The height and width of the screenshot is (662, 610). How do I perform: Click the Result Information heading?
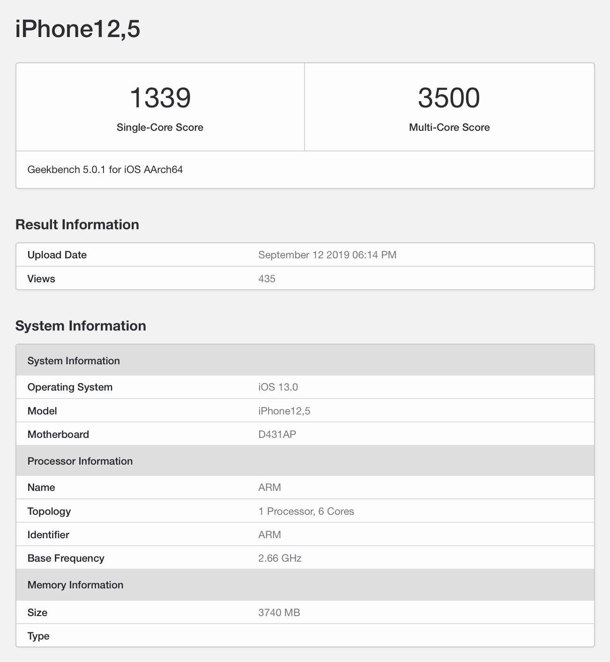coord(77,225)
